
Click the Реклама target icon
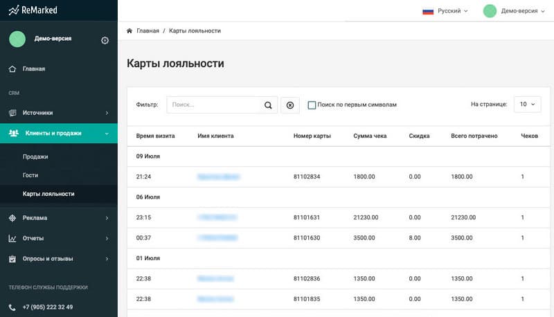point(12,218)
